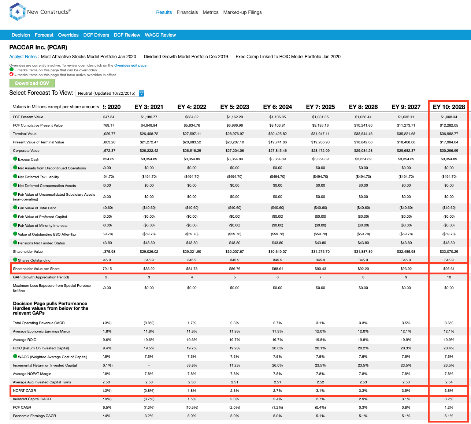471x424 pixels.
Task: Click the PACCAR Inc. (PCAR) heading
Action: pyautogui.click(x=38, y=47)
